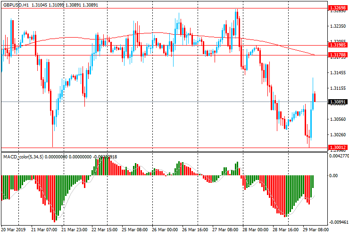Image resolution: width=349 pixels, height=235 pixels.
Task: Click the 27 Mar 08:00 time label
Action: pos(225,229)
